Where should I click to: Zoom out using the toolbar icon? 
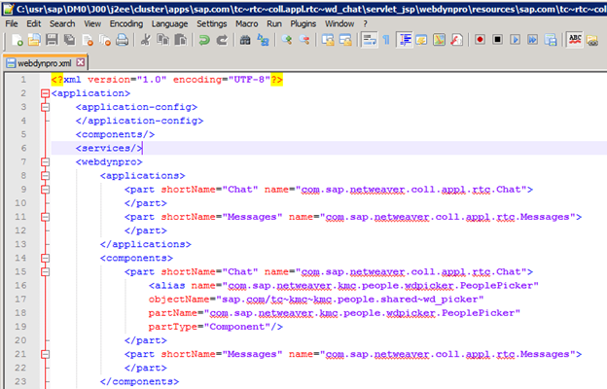(x=304, y=40)
